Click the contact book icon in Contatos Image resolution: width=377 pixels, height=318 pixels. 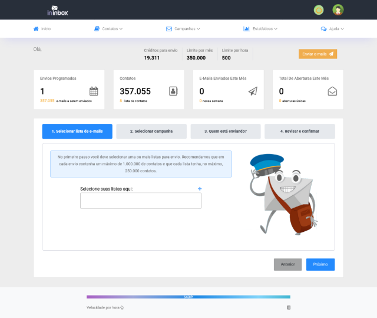click(x=173, y=91)
